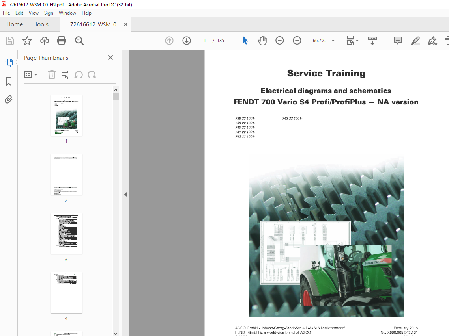Select the highlight text pen tool
449x336 pixels.
(415, 41)
